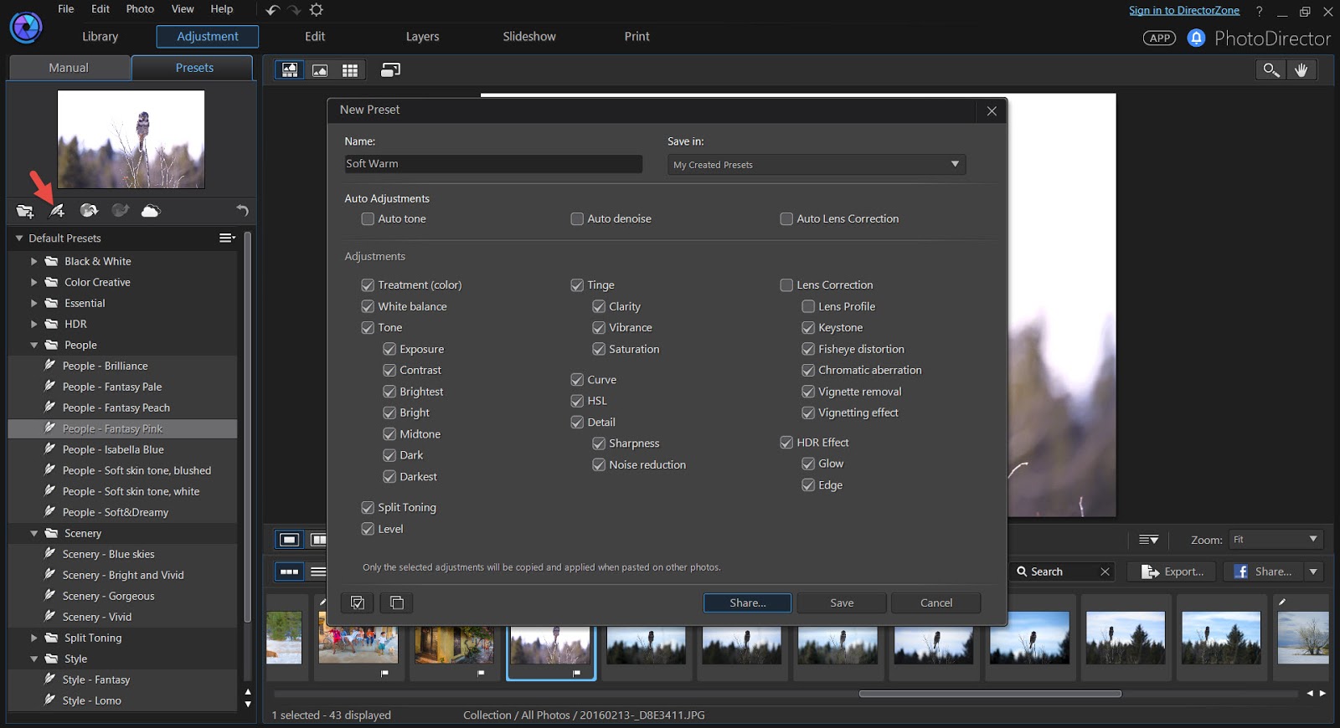Viewport: 1340px width, 728px height.
Task: Expand the Split Toning preset folder
Action: (x=33, y=638)
